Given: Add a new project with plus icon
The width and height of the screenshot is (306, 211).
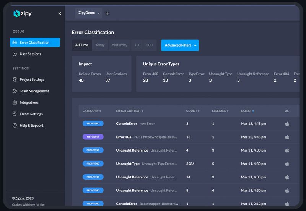Looking at the screenshot, I should click(x=107, y=13).
